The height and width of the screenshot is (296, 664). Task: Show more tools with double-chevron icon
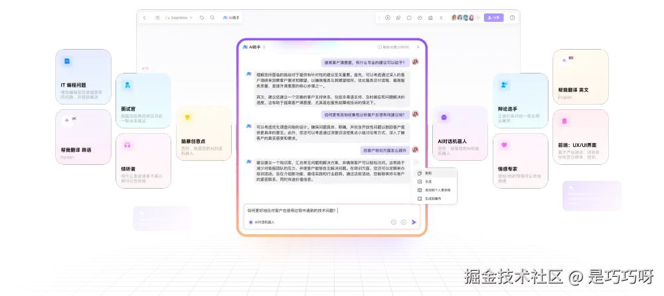click(442, 18)
